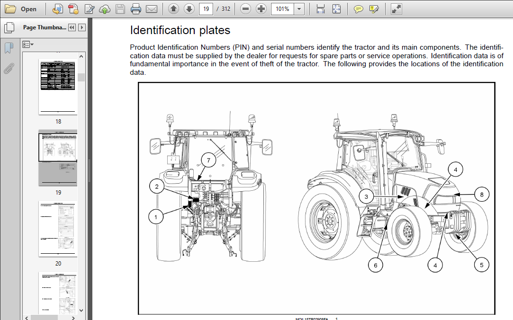
Task: Click thumbnail label '18'
Action: click(x=58, y=122)
